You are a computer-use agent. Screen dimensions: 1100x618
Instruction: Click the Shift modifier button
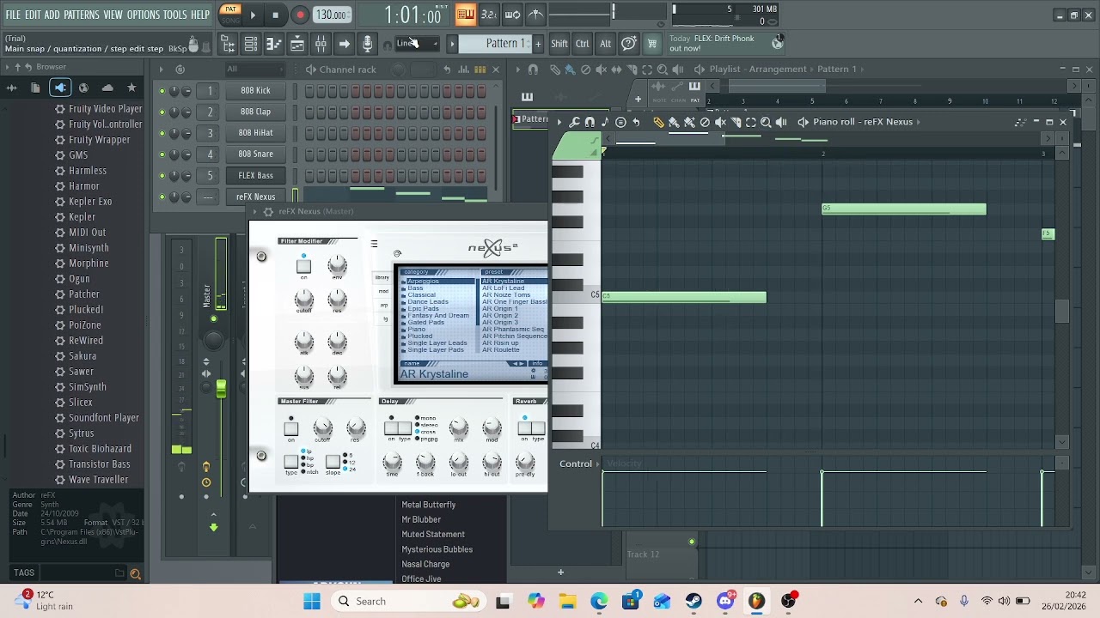coord(559,44)
